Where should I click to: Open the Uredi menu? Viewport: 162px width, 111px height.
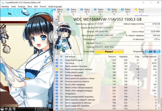(x=13, y=6)
